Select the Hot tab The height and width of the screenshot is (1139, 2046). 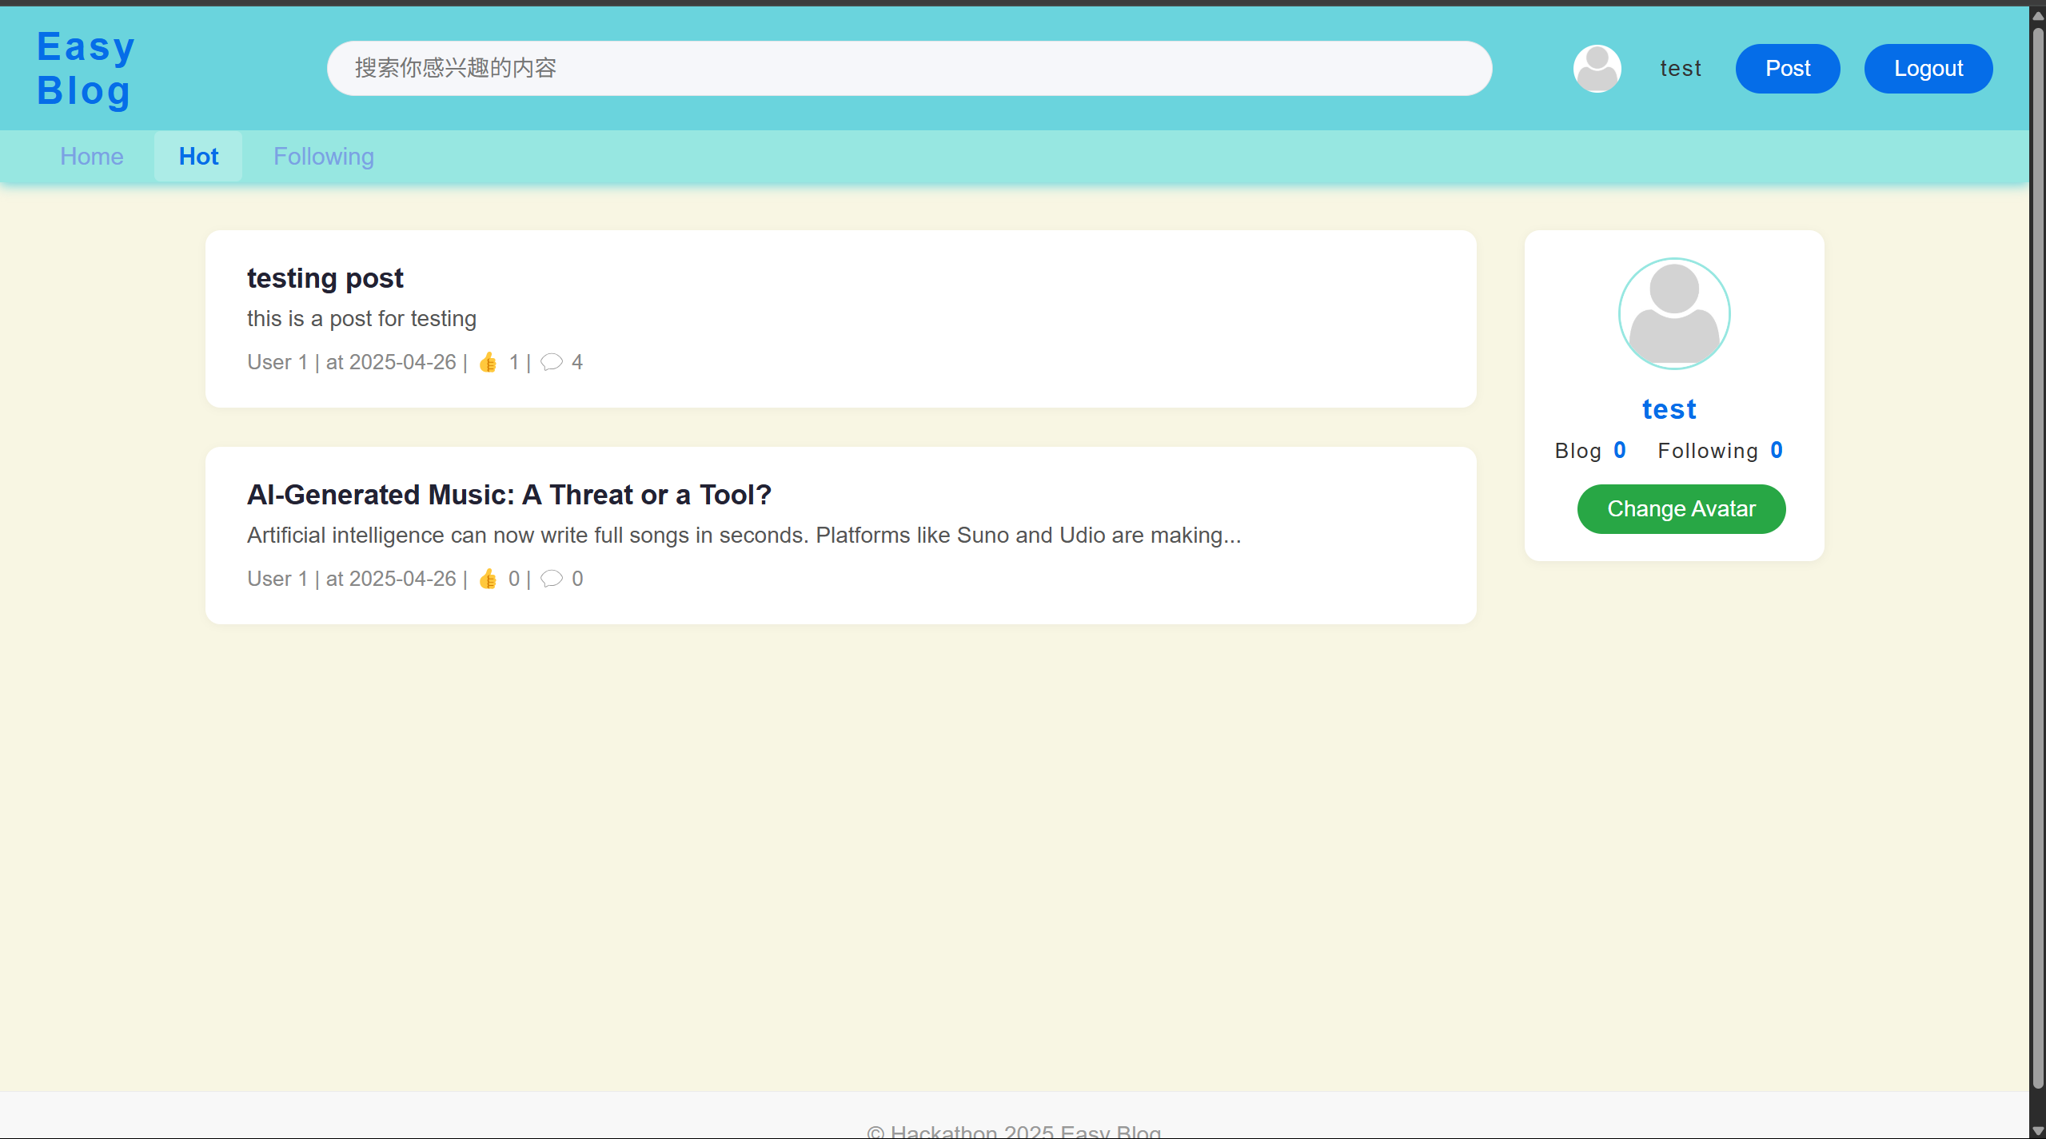pos(198,157)
